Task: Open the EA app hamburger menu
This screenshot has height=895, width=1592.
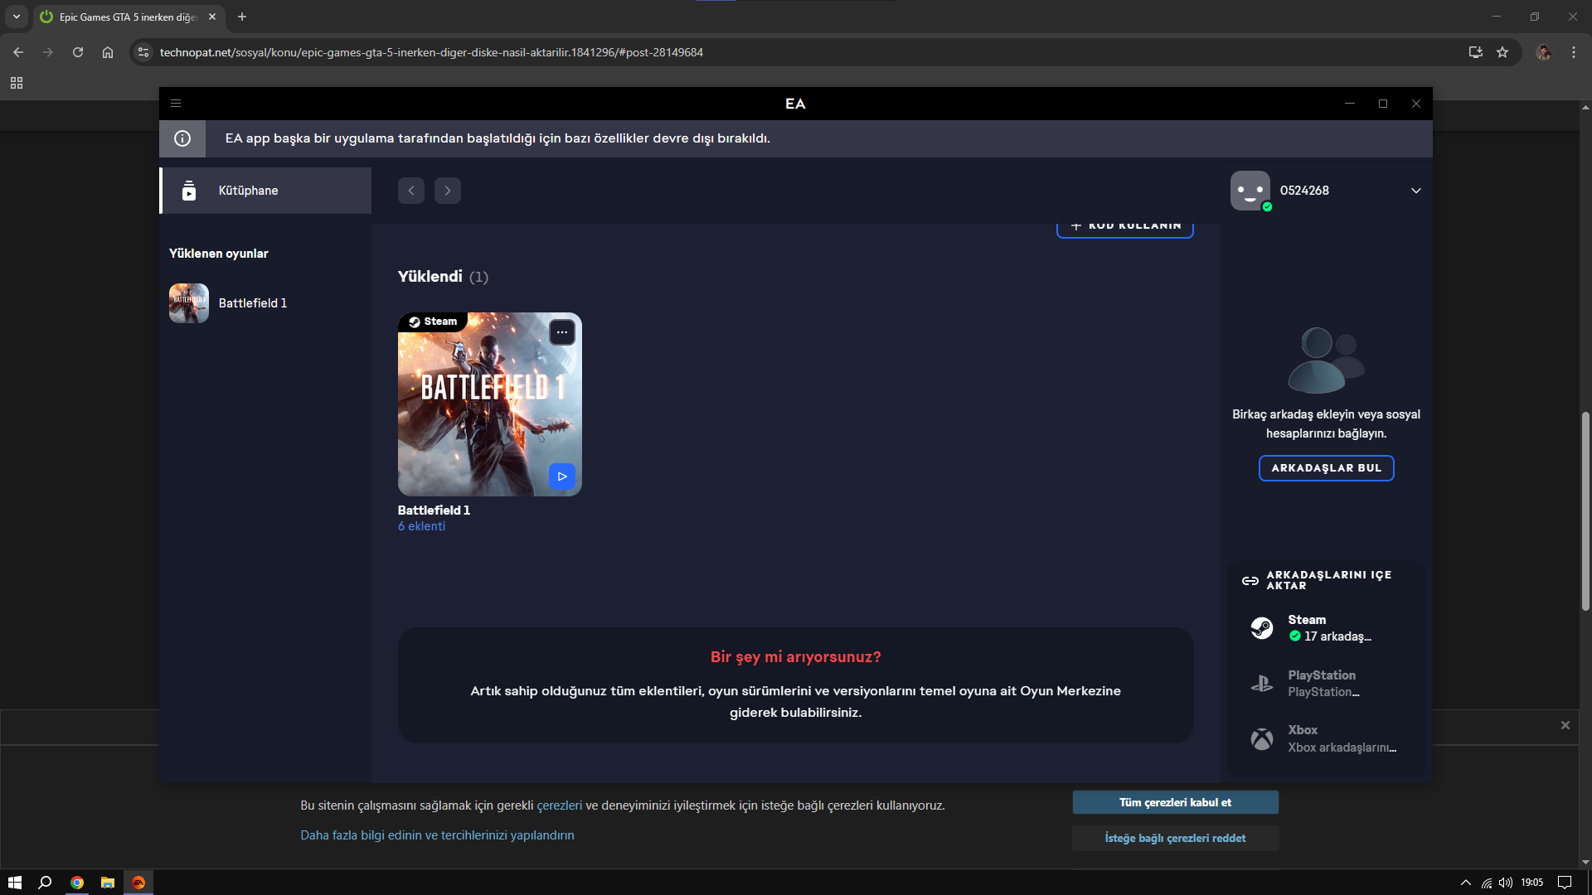Action: point(176,104)
